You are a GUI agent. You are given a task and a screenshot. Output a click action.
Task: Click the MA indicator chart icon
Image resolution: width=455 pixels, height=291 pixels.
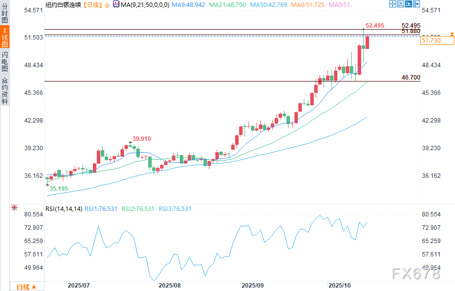point(116,4)
